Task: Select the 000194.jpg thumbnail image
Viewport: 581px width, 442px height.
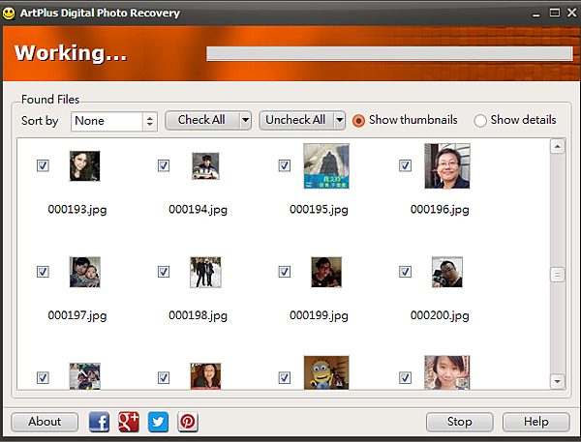Action: (x=205, y=165)
